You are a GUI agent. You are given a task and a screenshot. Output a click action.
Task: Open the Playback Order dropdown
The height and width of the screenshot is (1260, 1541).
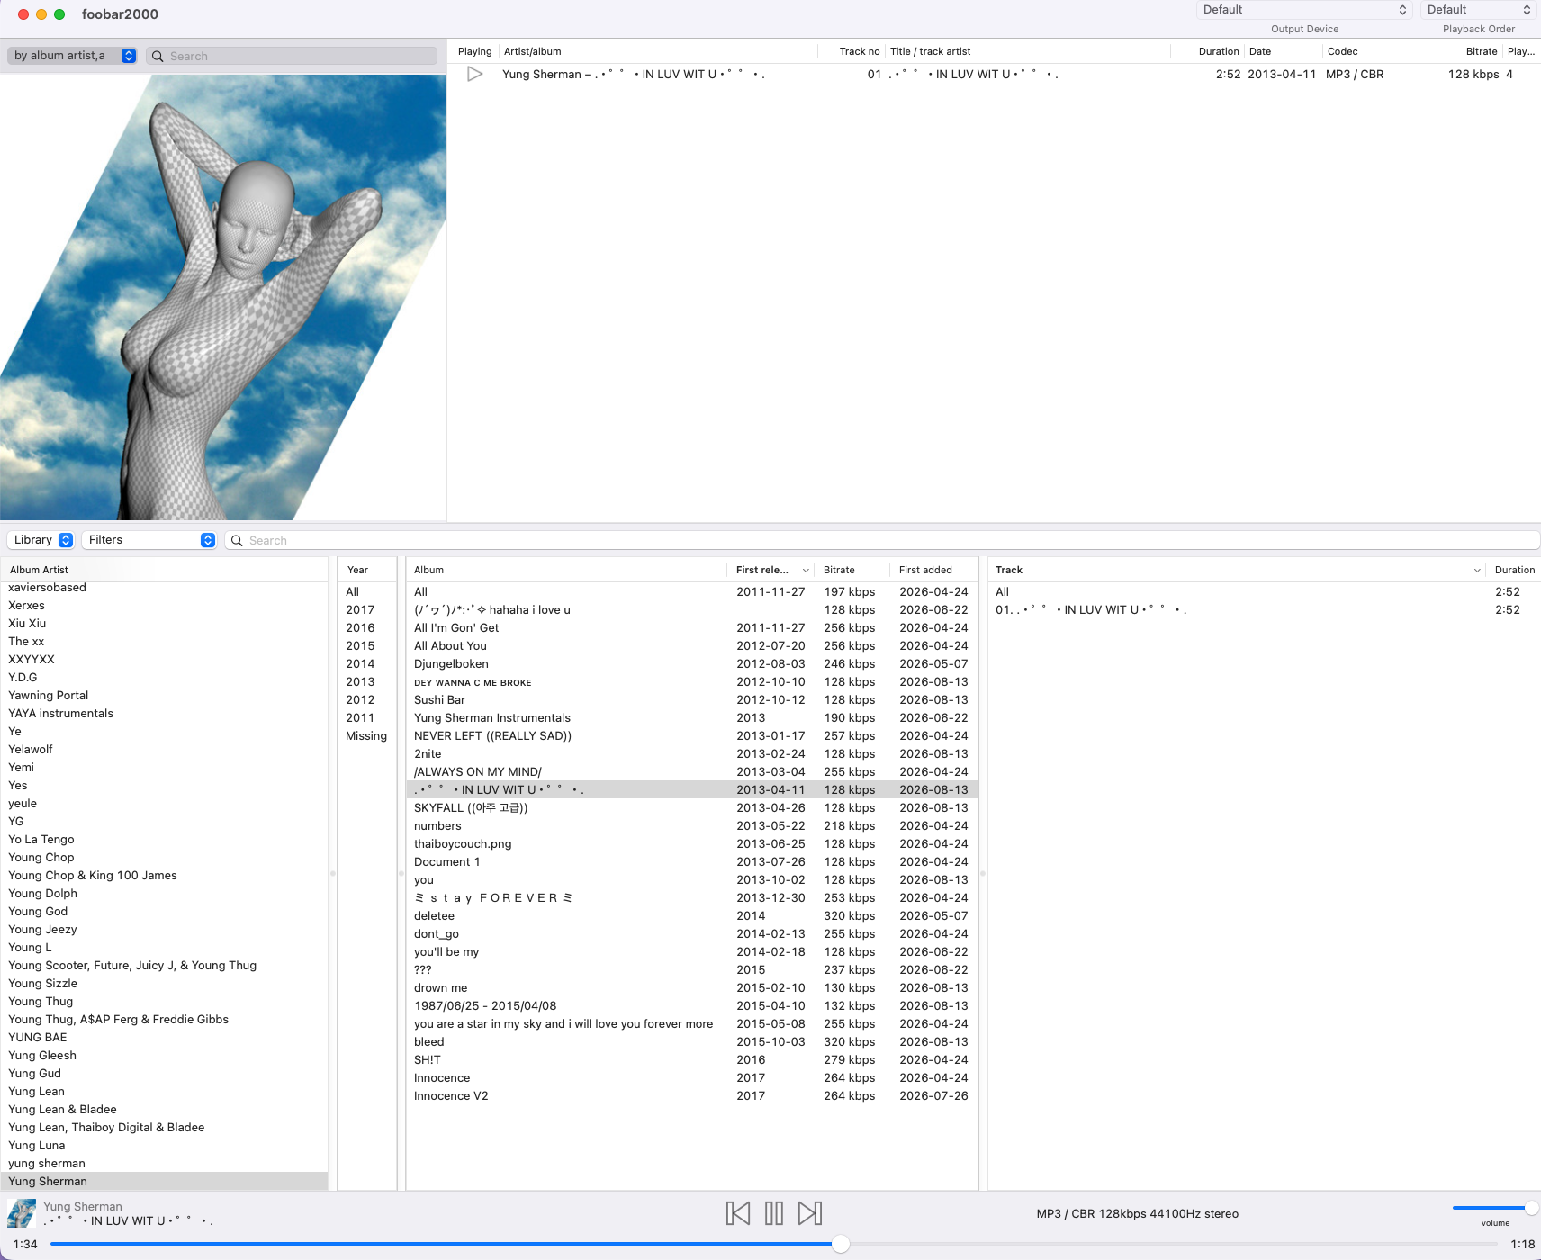(1479, 10)
